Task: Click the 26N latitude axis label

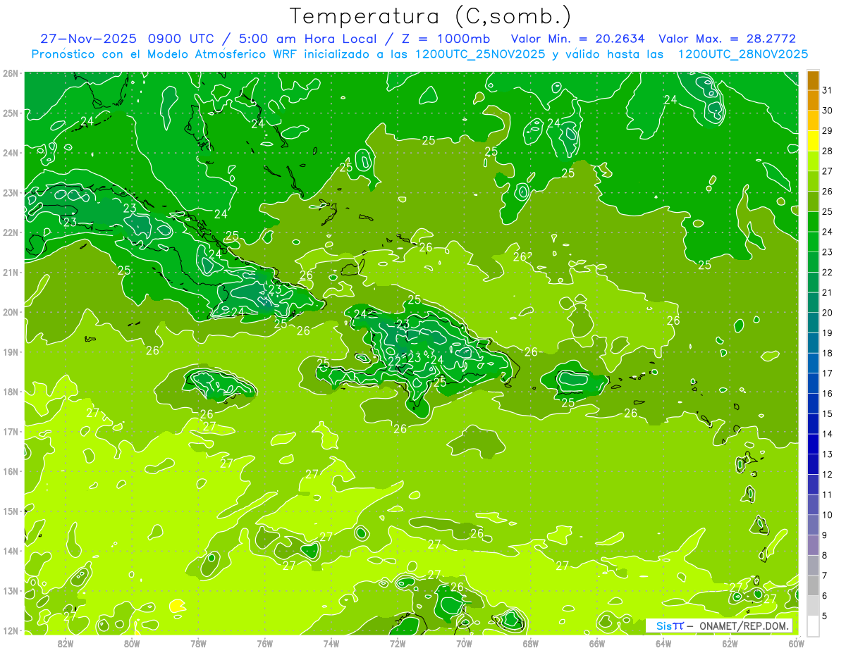Action: pyautogui.click(x=11, y=73)
